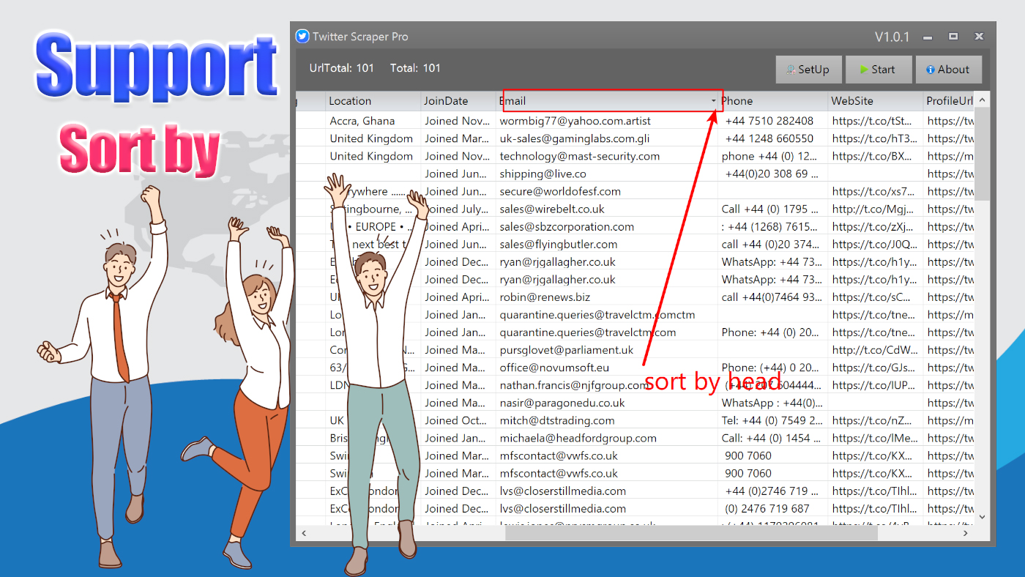Select email wormbig77@yahoo.com.artist
This screenshot has width=1025, height=577.
[x=575, y=121]
